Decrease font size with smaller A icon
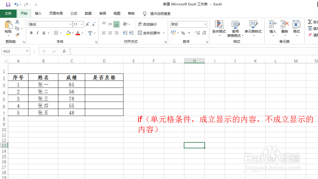 [94, 24]
